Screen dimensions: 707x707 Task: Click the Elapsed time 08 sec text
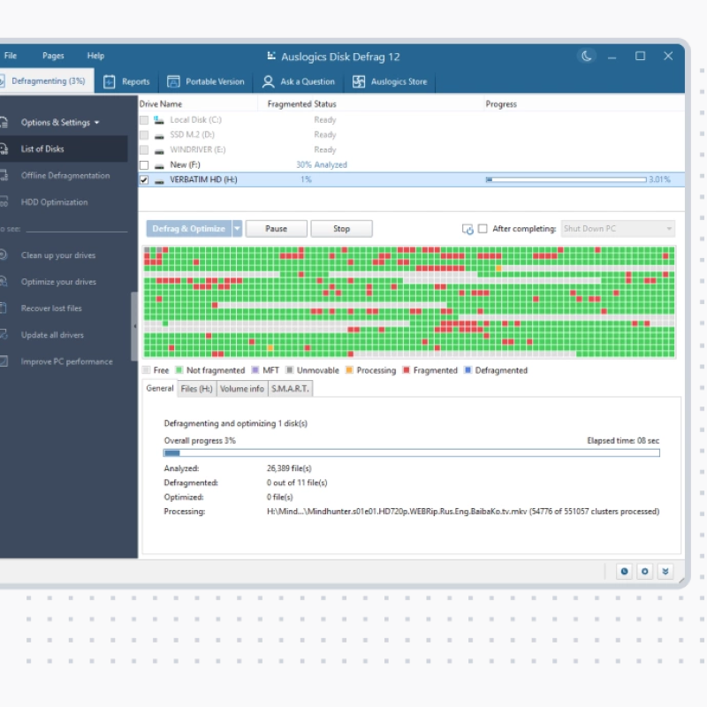tap(623, 440)
